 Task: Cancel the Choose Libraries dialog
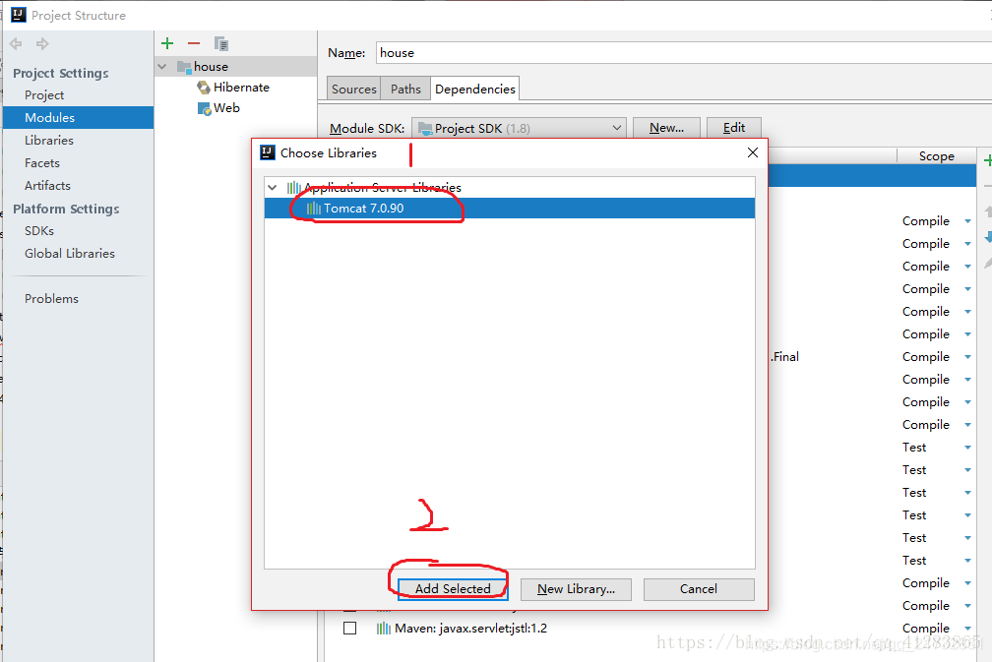point(699,588)
